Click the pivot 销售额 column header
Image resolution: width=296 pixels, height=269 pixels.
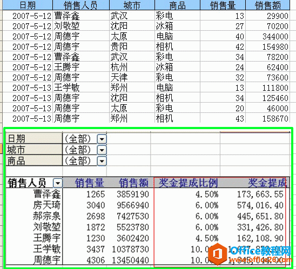coord(133,183)
